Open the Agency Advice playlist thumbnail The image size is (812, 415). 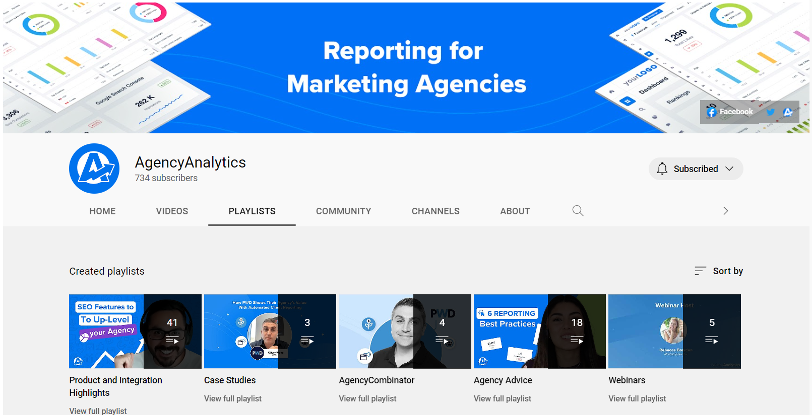tap(540, 331)
